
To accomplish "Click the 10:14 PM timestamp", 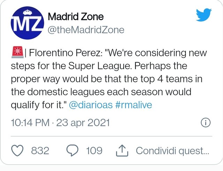I will (30, 122).
